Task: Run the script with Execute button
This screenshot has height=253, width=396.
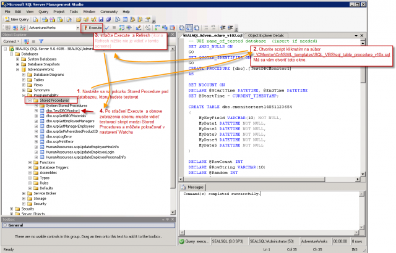Action: click(x=92, y=28)
